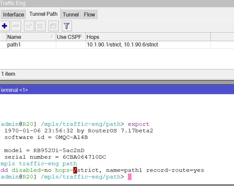Image resolution: width=234 pixels, height=186 pixels.
Task: Click the 1 item status text
Action: [8, 74]
